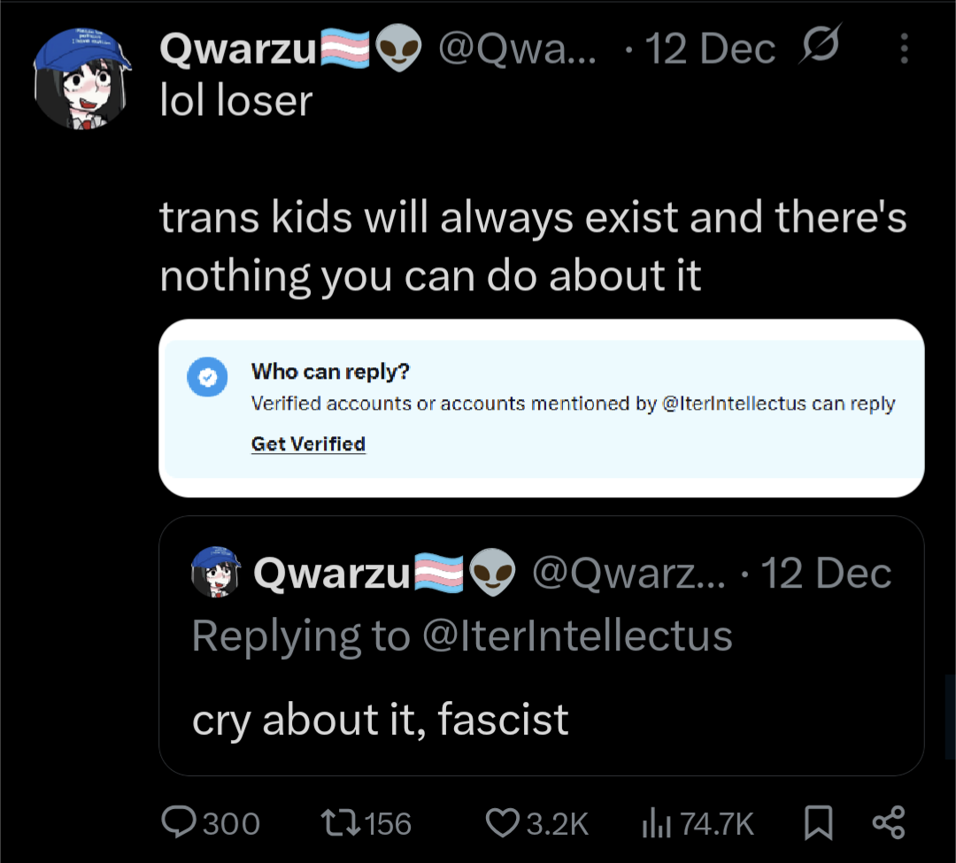The height and width of the screenshot is (863, 956).
Task: Repost the tweet using the retweet icon
Action: [x=343, y=823]
